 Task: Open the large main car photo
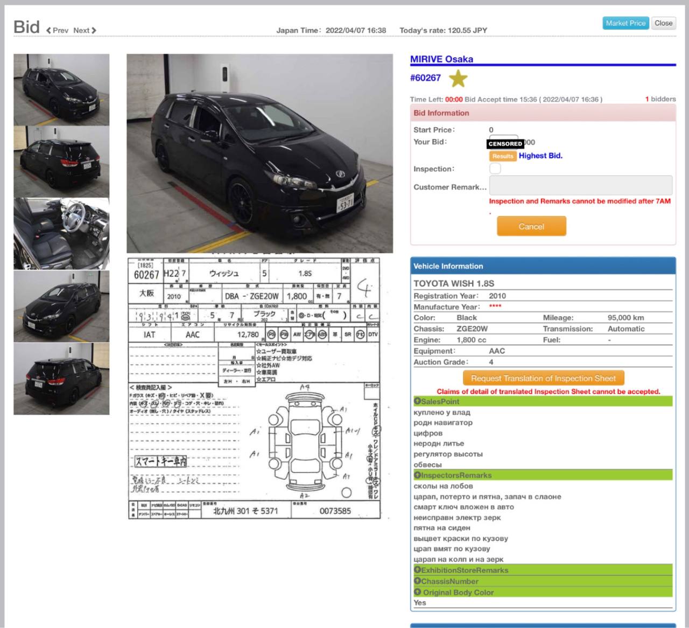260,153
